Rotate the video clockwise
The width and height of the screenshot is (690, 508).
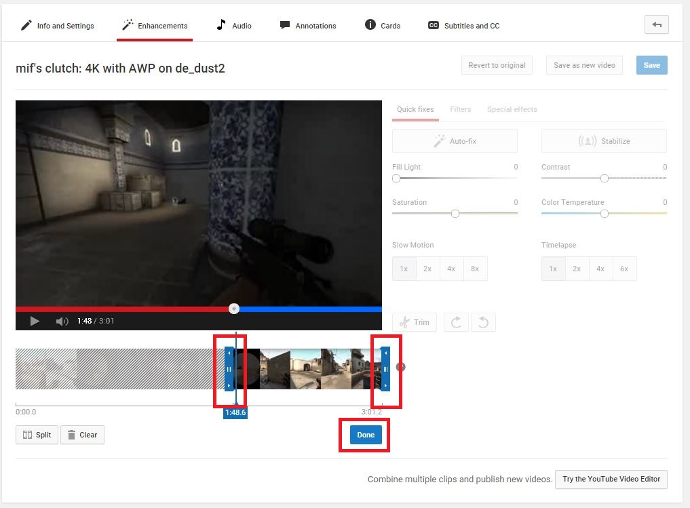coord(457,322)
